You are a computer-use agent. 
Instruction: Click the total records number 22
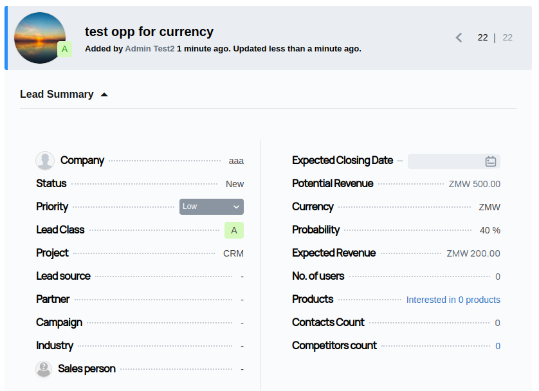[507, 38]
